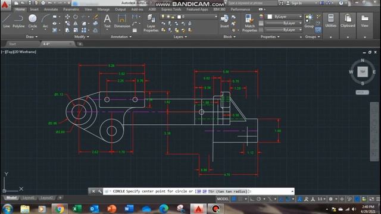Viewport: 381px width, 214px height.
Task: Click the Table icon in Annotation panel
Action: pos(135,30)
